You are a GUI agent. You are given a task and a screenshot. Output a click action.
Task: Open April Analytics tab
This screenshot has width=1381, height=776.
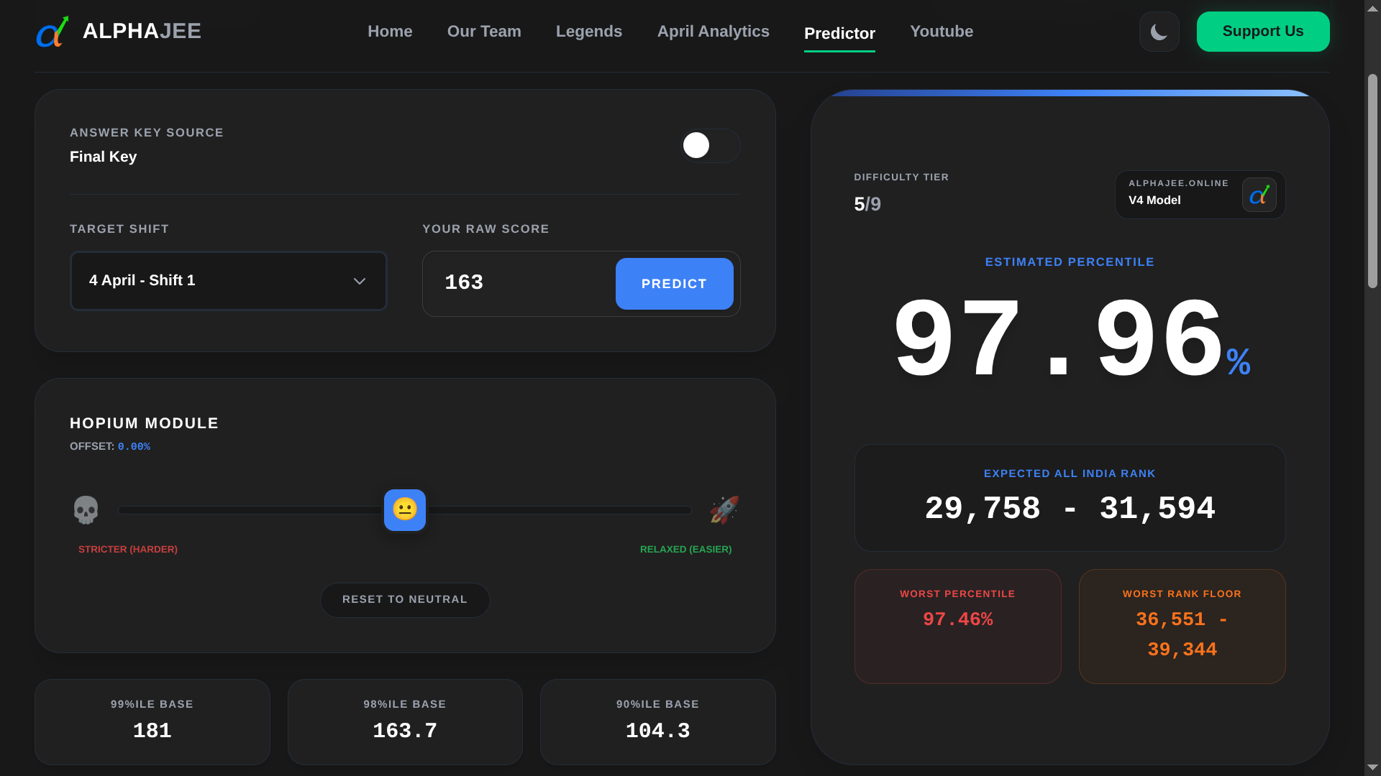coord(713,32)
